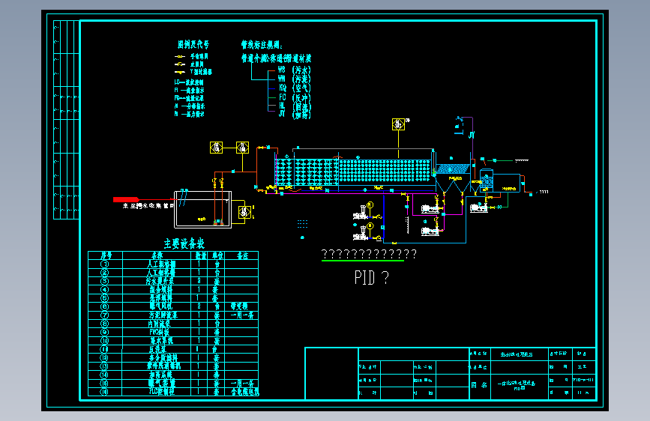Image resolution: width=650 pixels, height=421 pixels.
Task: Click the 'WN' pipe code label in legend
Action: click(x=282, y=79)
